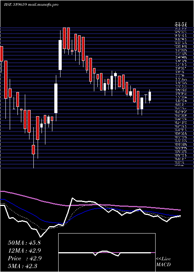Image resolution: width=194 pixels, height=272 pixels.
Task: Click the top price label 53.51
Action: 180,24
